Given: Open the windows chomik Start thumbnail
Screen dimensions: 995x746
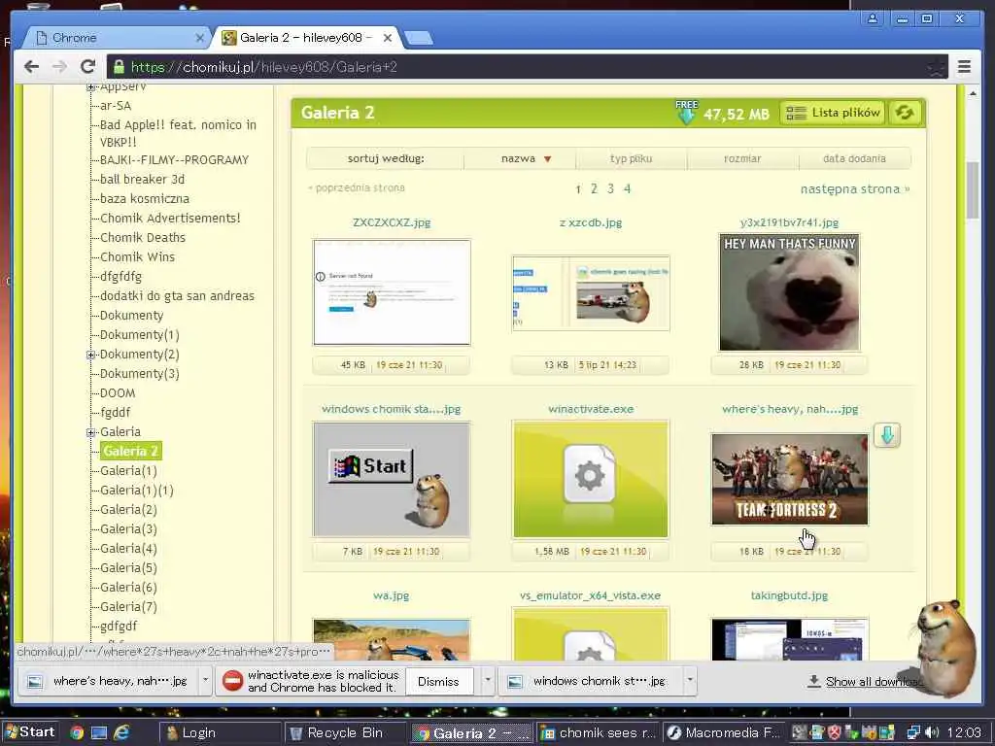Looking at the screenshot, I should pos(392,480).
